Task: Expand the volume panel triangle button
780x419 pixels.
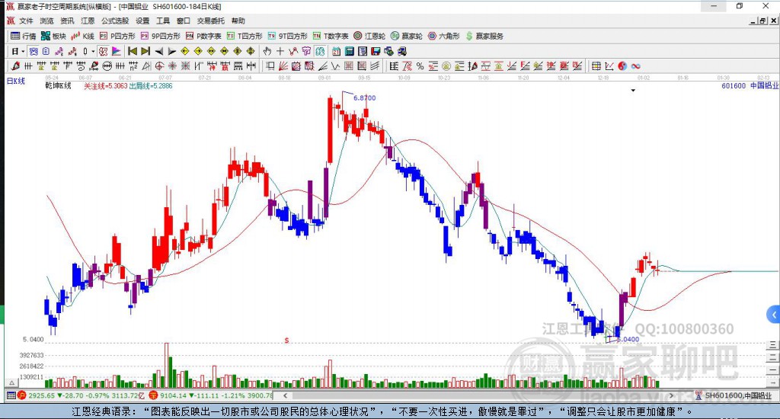Action: tap(11, 382)
